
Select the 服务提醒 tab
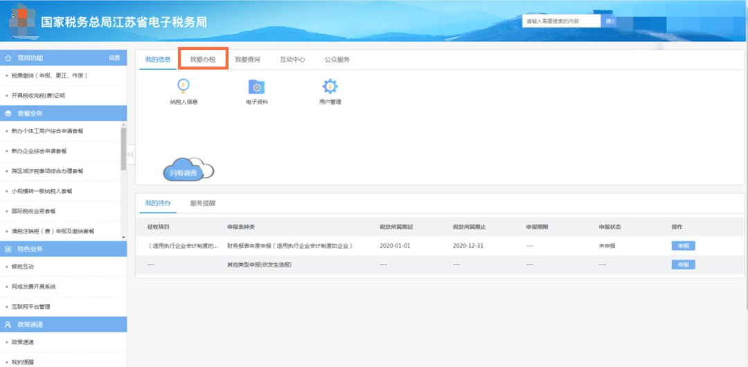pos(203,204)
